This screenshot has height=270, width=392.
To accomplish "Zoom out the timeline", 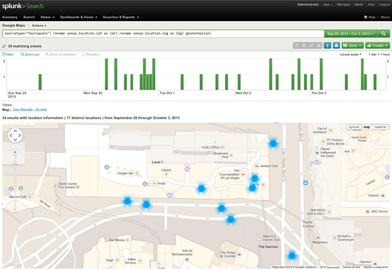I will (30, 54).
